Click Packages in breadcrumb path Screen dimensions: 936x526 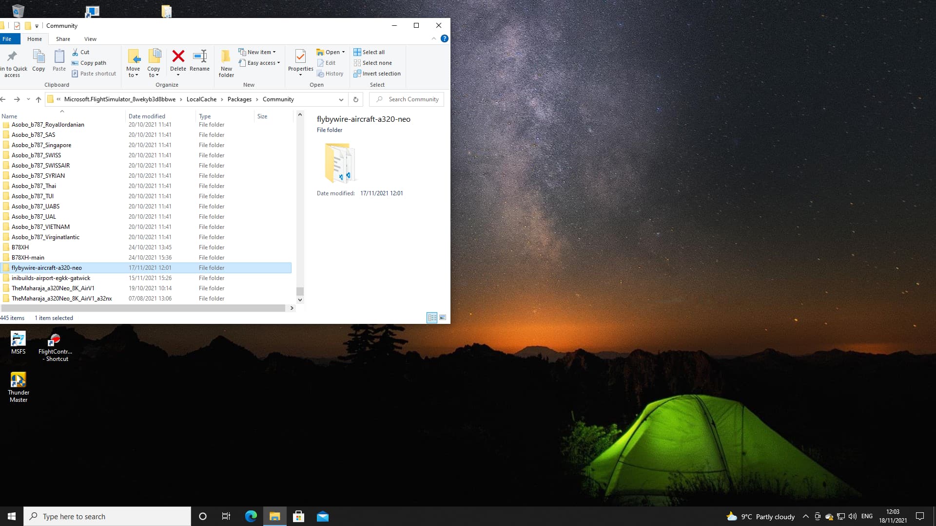click(x=239, y=99)
